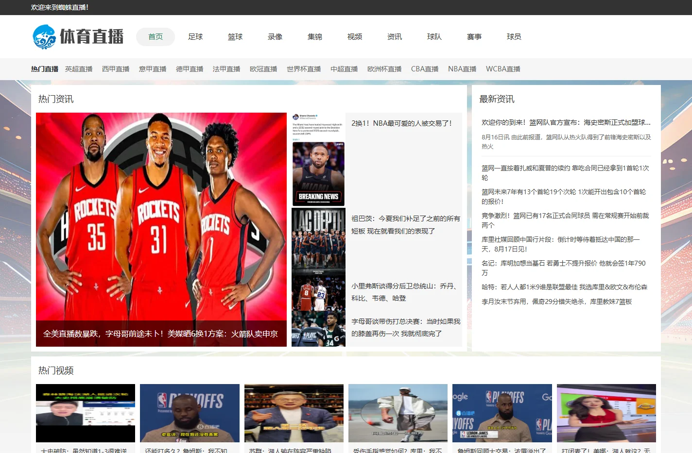692x453 pixels.
Task: Open the 集锦 navigation item
Action: pyautogui.click(x=315, y=37)
